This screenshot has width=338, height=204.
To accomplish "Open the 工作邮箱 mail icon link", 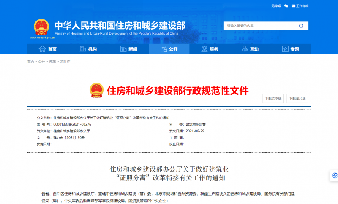I will [294, 6].
